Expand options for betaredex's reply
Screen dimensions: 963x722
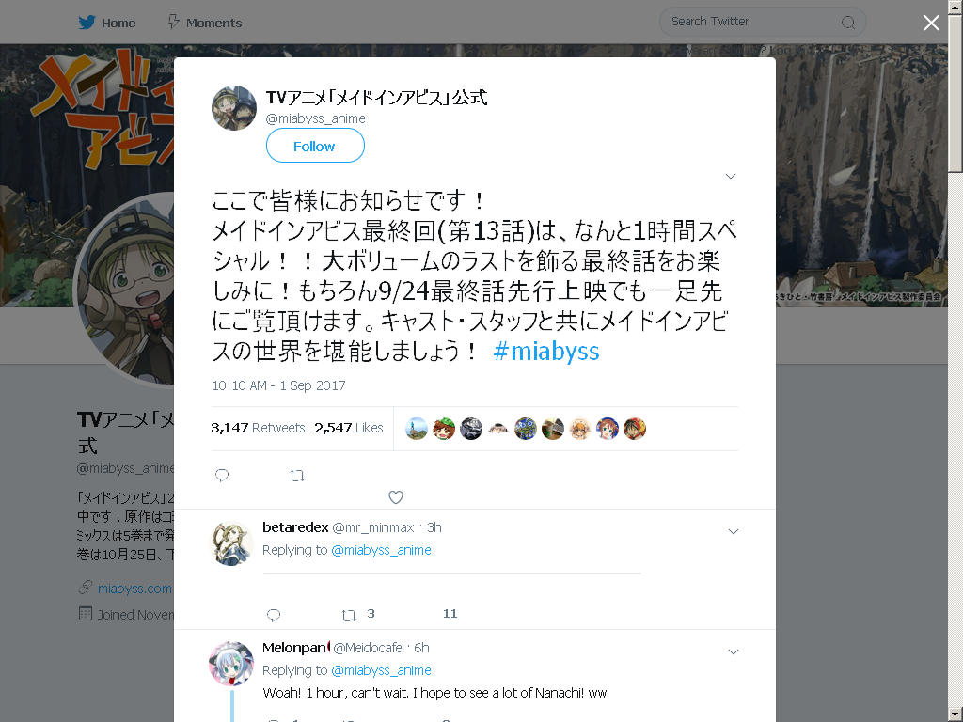tap(734, 532)
